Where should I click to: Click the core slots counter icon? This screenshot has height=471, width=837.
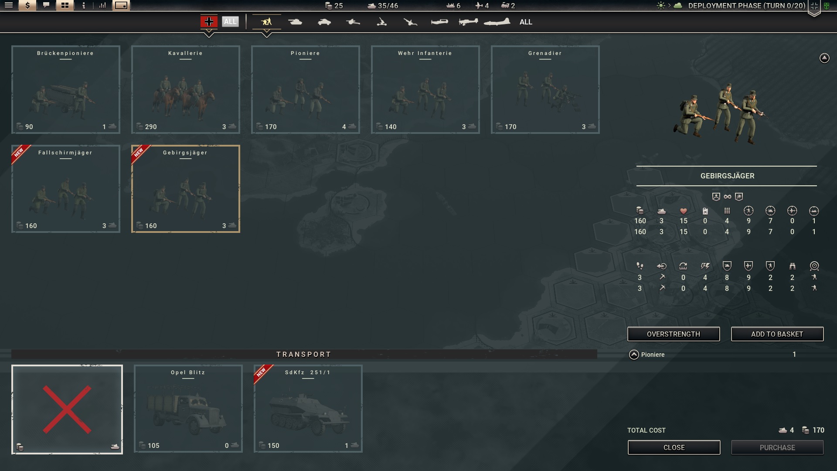click(x=371, y=6)
